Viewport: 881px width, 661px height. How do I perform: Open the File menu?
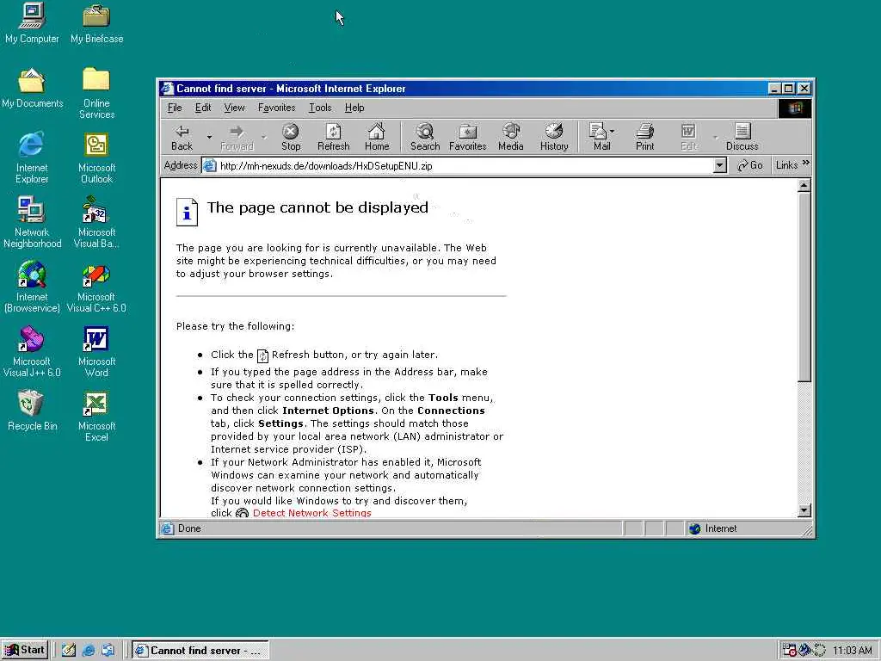pyautogui.click(x=175, y=108)
